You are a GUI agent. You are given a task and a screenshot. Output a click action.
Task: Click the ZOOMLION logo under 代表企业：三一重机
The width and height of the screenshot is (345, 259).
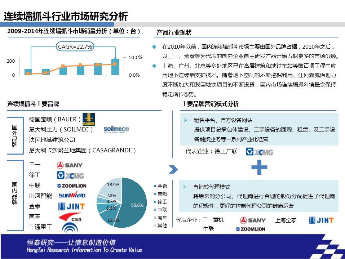(251, 229)
